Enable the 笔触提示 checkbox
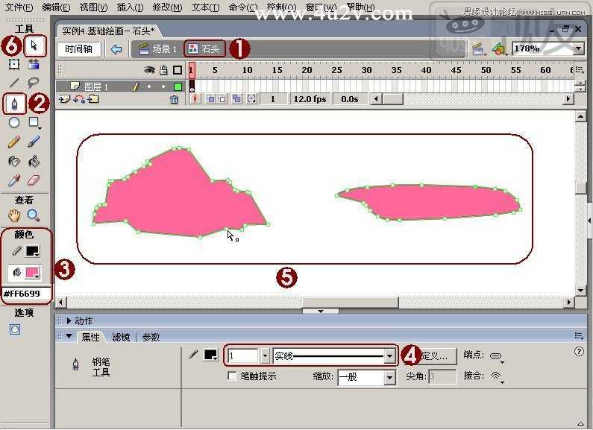This screenshot has width=593, height=430. (x=232, y=376)
